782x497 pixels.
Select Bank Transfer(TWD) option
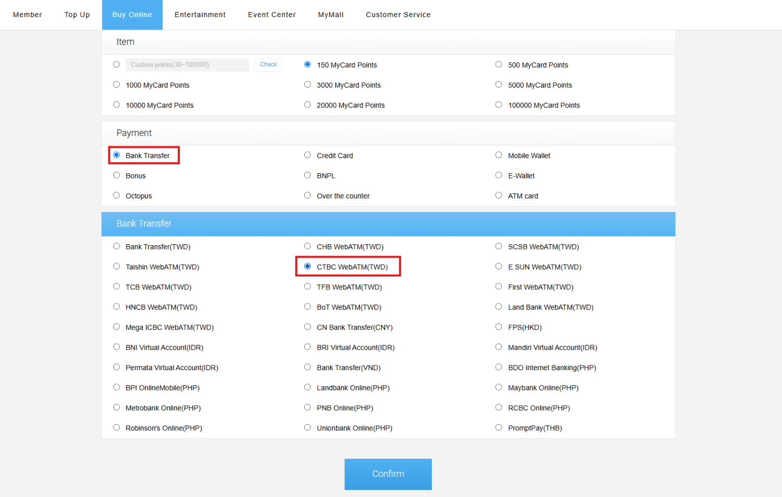pyautogui.click(x=117, y=246)
